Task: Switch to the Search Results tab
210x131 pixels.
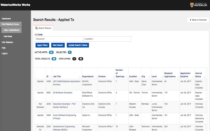Action: coord(43,28)
